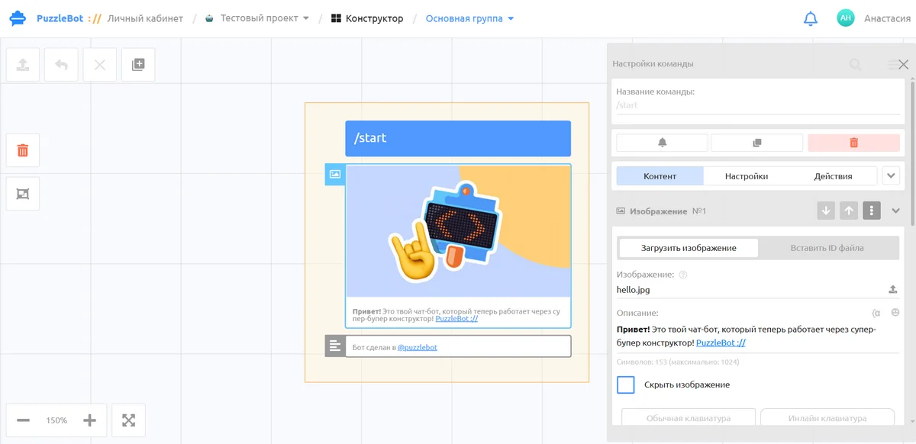Screen dimensions: 916x444
Task: Click the image block icon on the canvas
Action: 335,175
